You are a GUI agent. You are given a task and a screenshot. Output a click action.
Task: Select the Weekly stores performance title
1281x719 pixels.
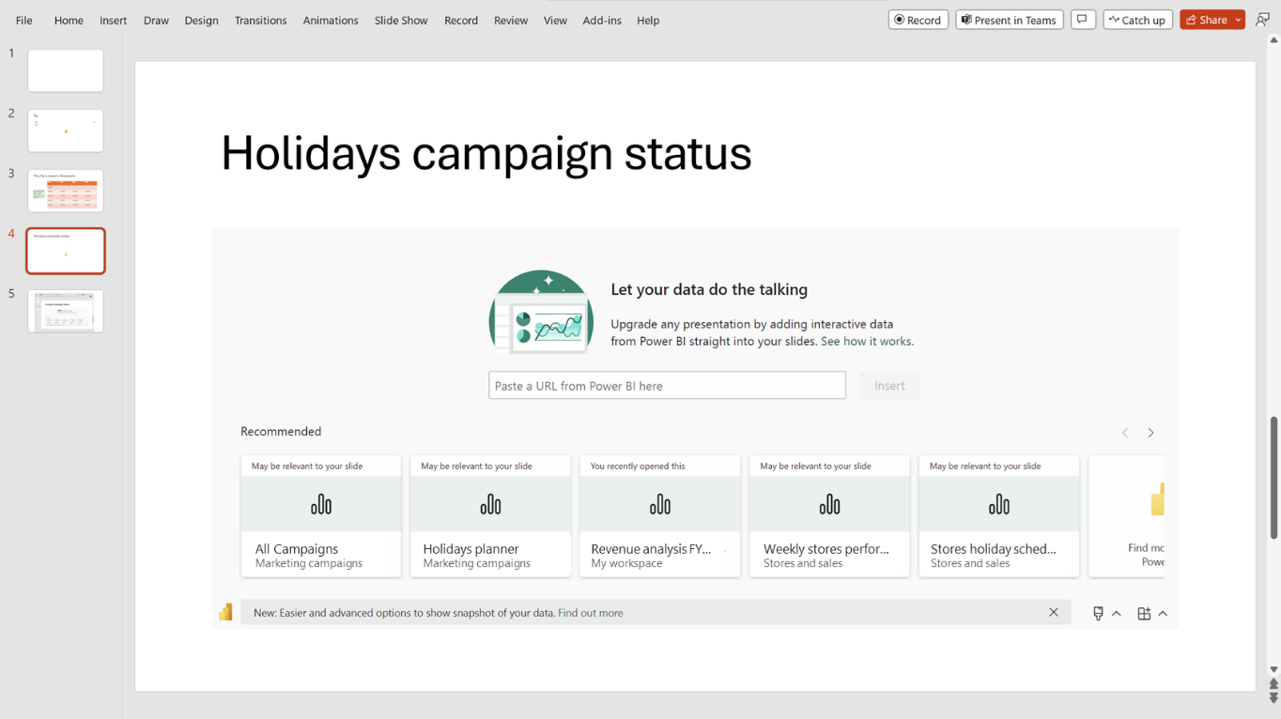(x=826, y=548)
